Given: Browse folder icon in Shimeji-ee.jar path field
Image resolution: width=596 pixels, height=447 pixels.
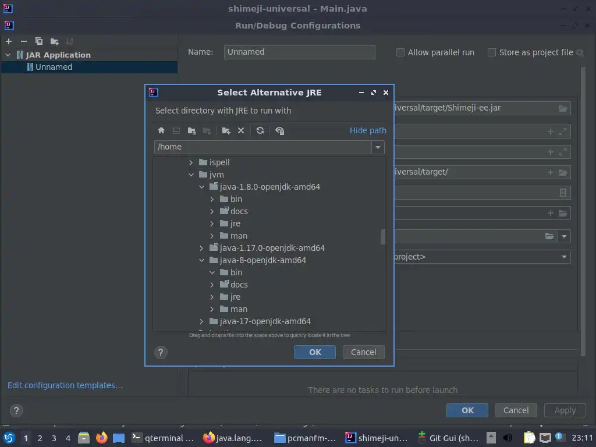Looking at the screenshot, I should pyautogui.click(x=563, y=108).
